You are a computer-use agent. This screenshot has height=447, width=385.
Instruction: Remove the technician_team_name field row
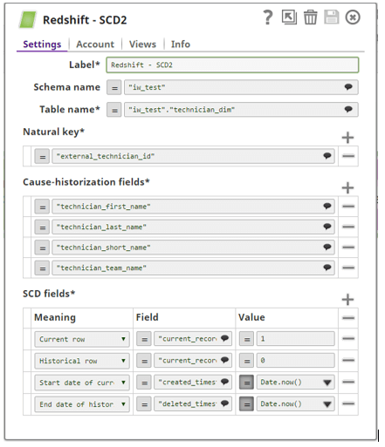point(348,268)
